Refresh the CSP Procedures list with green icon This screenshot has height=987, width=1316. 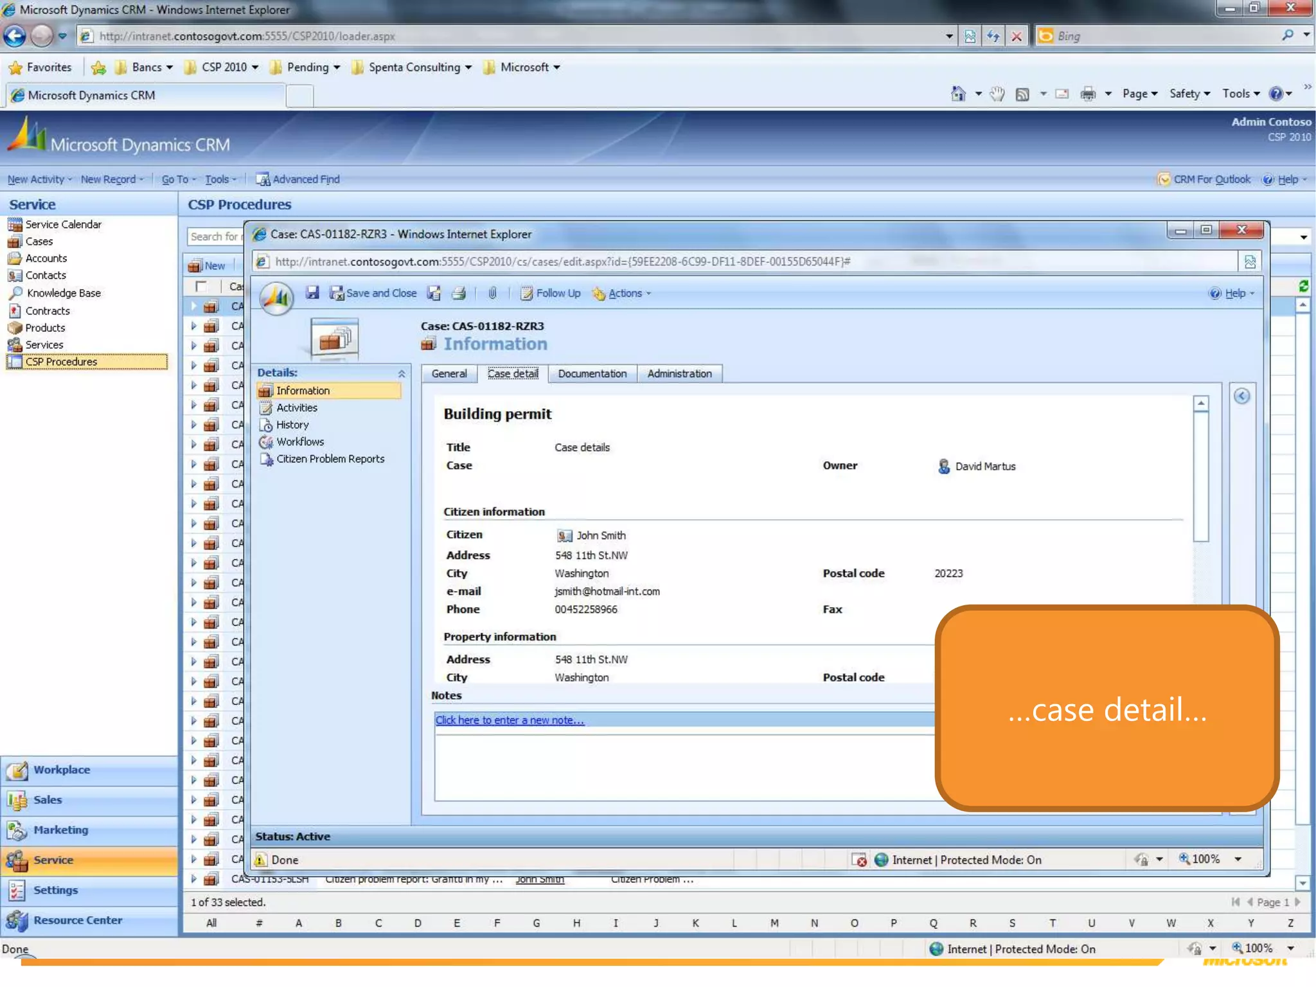[x=1303, y=287]
